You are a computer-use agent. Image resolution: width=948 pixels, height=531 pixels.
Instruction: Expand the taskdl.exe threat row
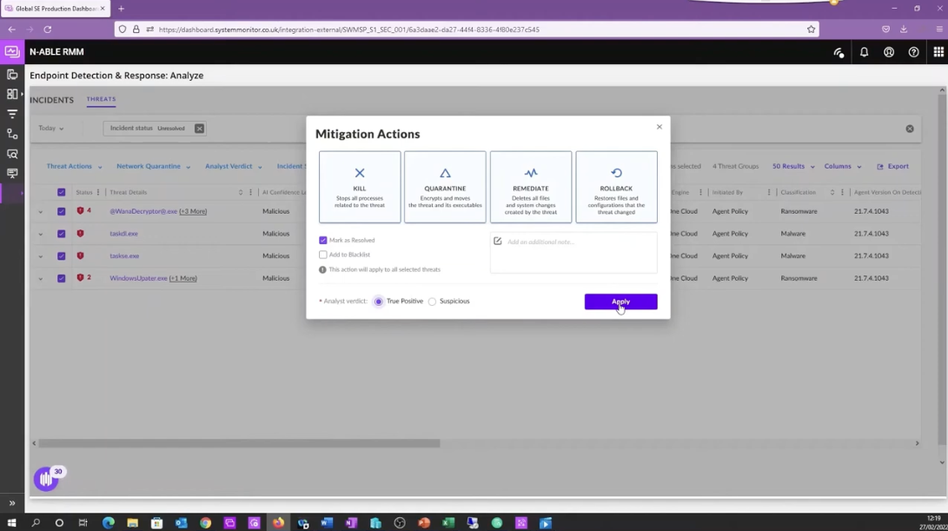[x=41, y=234]
